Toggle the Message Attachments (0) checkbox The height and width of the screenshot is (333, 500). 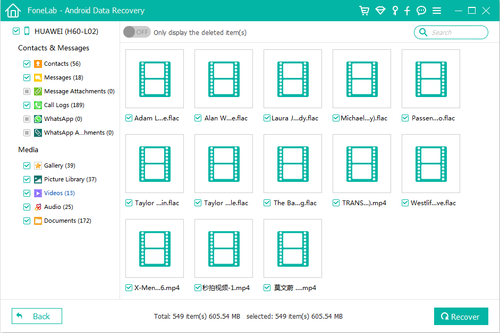coord(27,91)
